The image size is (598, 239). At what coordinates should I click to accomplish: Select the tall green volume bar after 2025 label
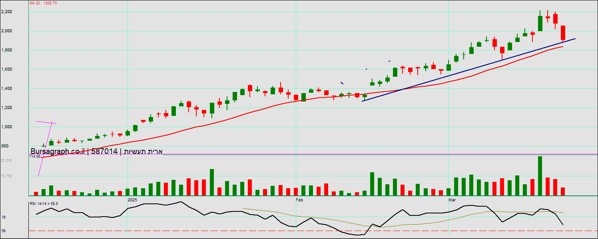[212, 182]
